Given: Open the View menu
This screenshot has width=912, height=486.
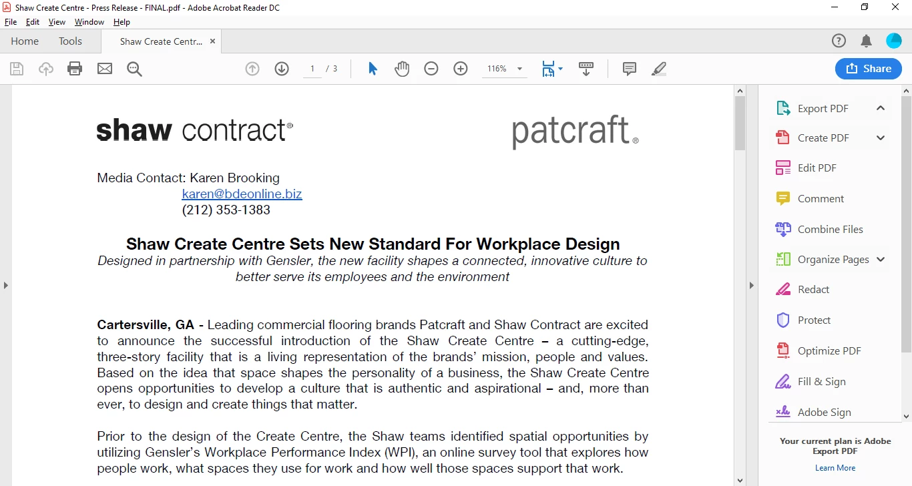Looking at the screenshot, I should pos(57,22).
